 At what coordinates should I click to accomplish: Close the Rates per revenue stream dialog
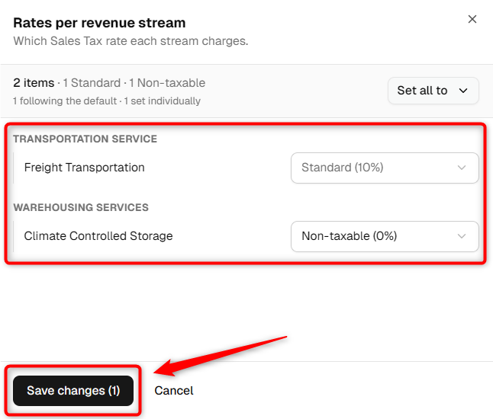472,19
